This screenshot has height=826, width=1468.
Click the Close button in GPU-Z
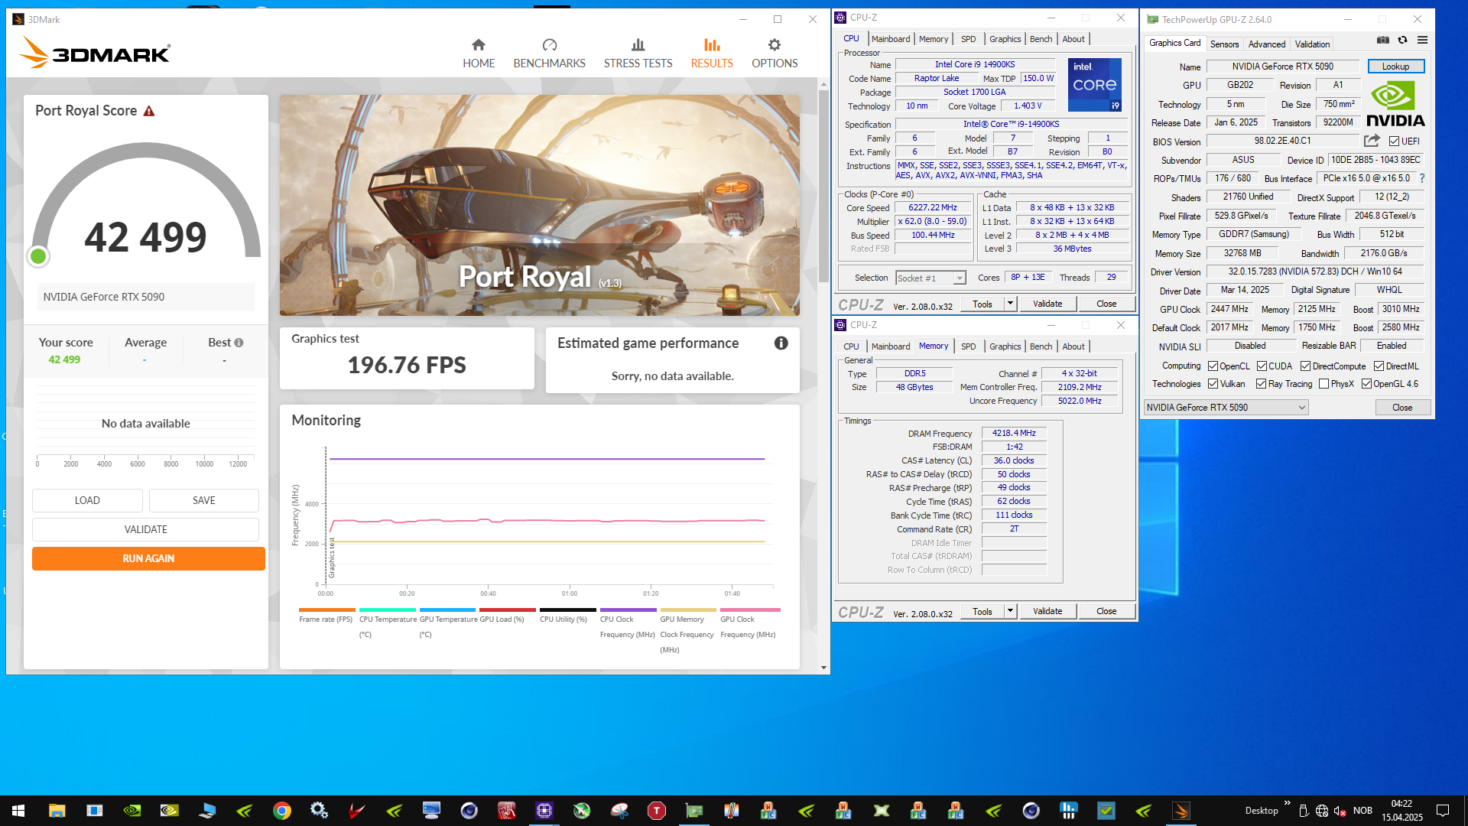pyautogui.click(x=1402, y=408)
